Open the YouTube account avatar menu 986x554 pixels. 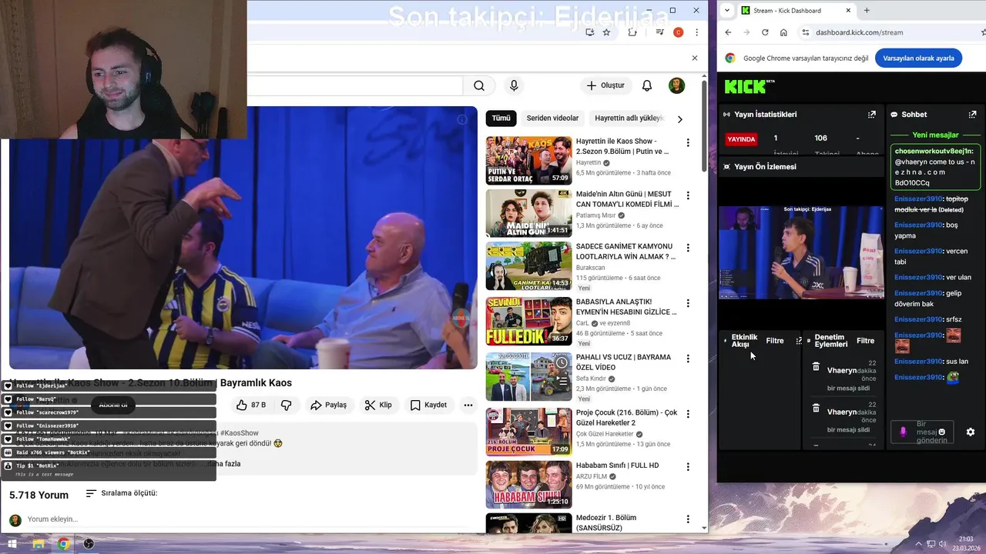(676, 85)
